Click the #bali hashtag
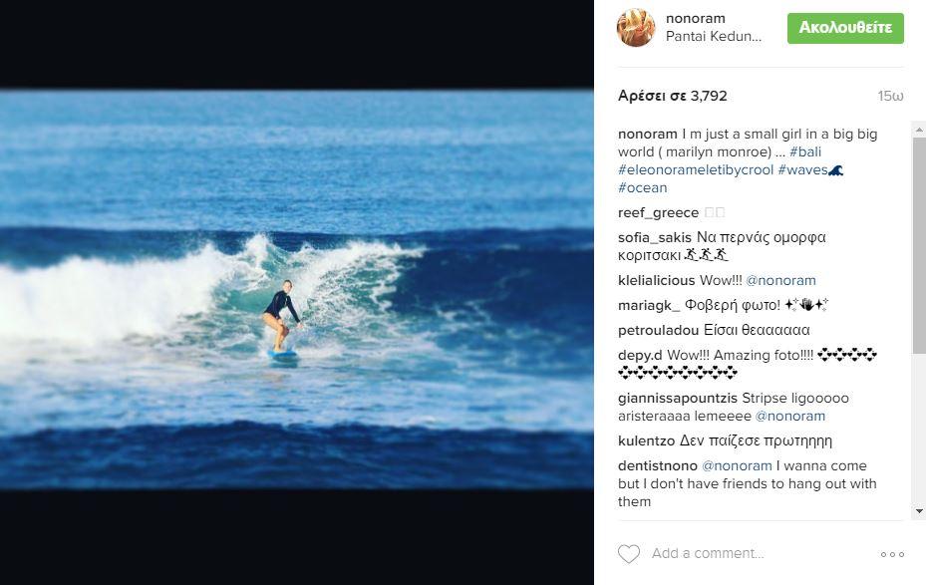Viewport: 926px width, 585px height. pos(805,151)
